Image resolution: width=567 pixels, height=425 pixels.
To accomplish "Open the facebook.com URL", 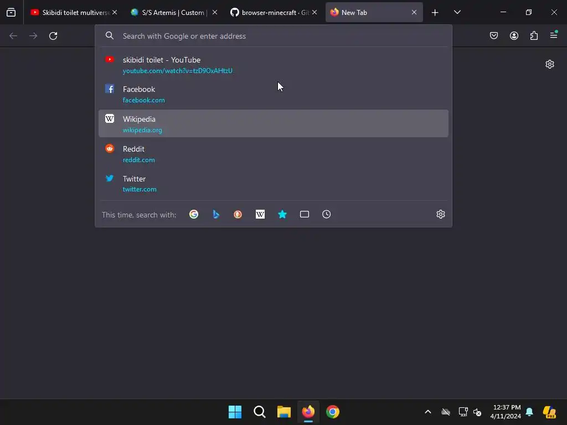I will (143, 100).
